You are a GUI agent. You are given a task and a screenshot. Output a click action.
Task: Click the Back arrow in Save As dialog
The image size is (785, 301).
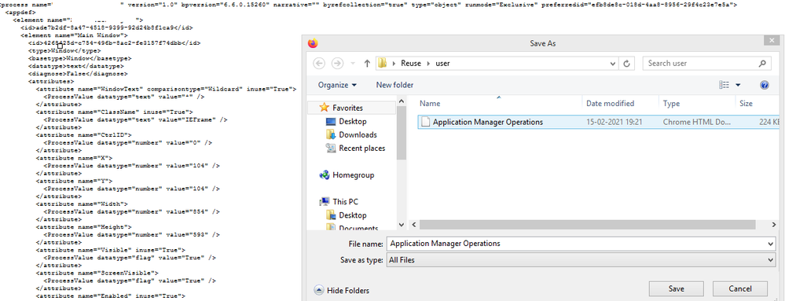point(319,64)
